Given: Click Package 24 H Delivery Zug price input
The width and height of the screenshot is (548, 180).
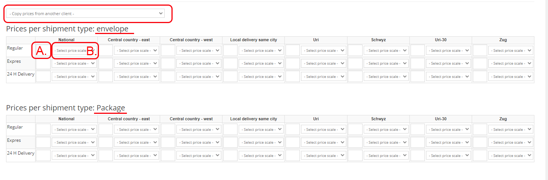Looking at the screenshot, I should [480, 155].
